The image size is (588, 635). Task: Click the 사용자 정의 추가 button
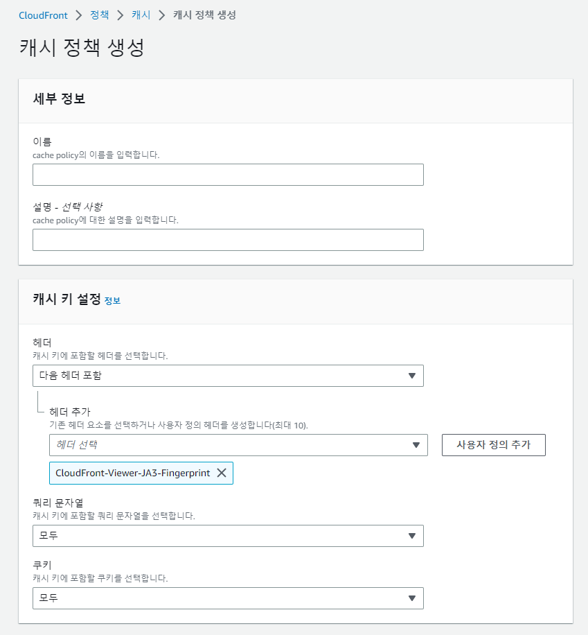click(493, 445)
